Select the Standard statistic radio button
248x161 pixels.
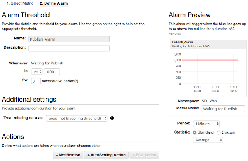point(195,132)
